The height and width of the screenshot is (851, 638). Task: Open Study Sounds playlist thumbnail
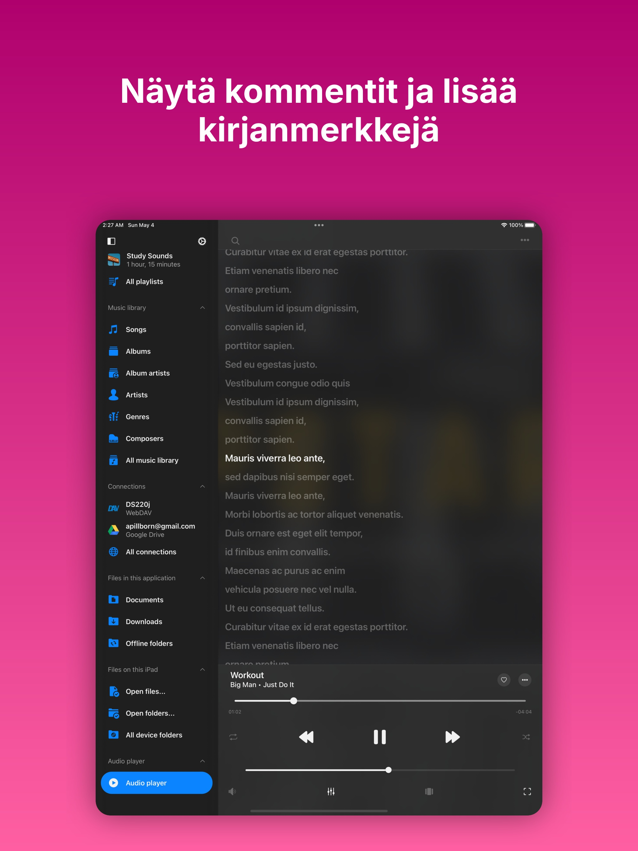click(x=113, y=260)
